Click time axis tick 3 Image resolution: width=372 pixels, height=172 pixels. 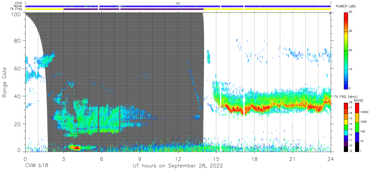point(63,159)
